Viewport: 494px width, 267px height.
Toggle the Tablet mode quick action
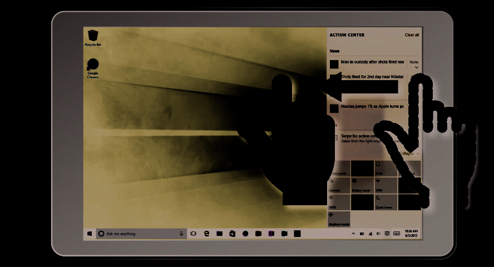(x=339, y=169)
